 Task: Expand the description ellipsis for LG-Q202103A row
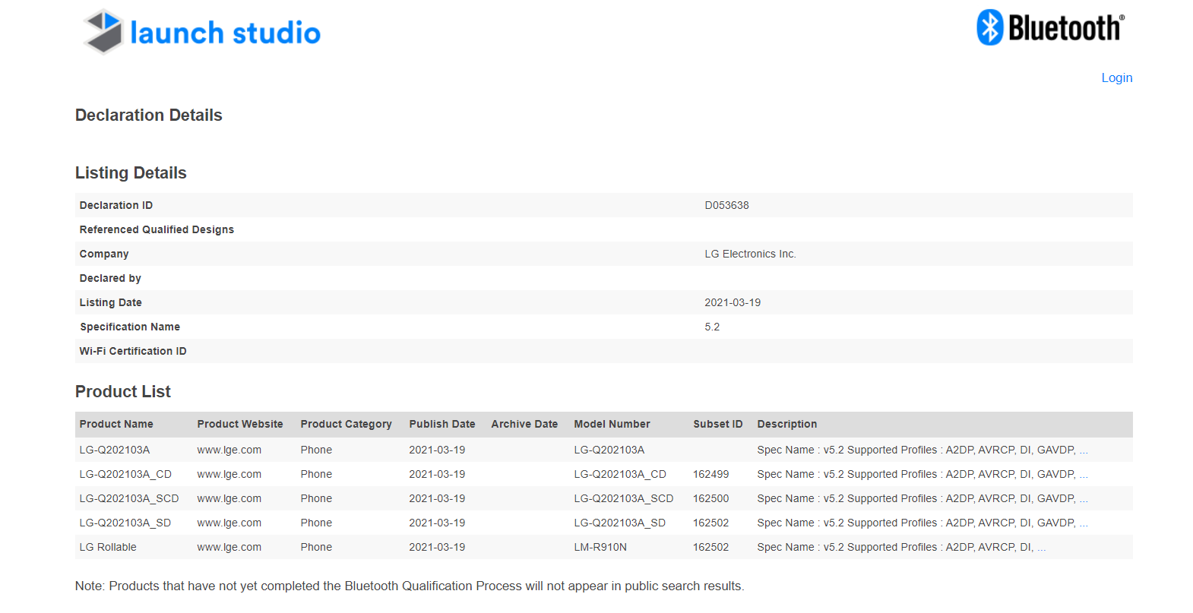tap(1084, 450)
